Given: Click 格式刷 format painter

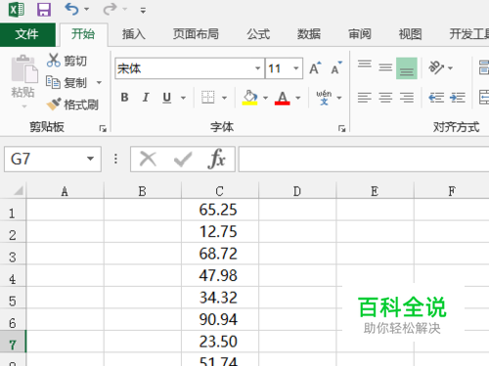Looking at the screenshot, I should (72, 104).
